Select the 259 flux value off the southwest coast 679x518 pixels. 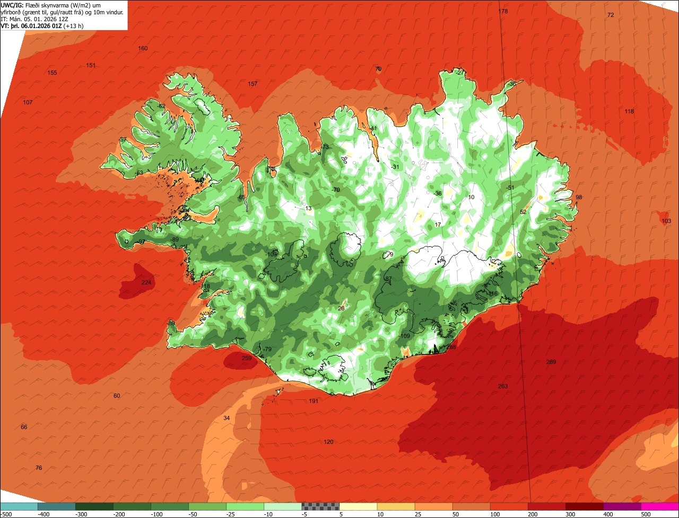coord(247,358)
